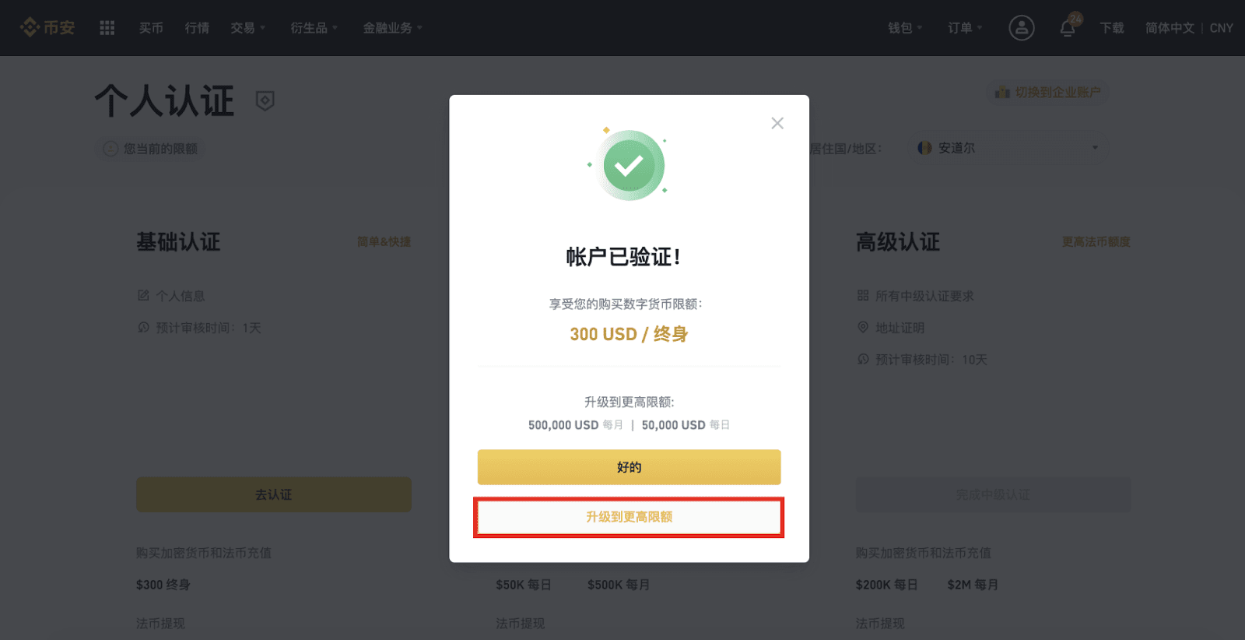
Task: Open the 安道尔 country selector dropdown
Action: 1008,148
